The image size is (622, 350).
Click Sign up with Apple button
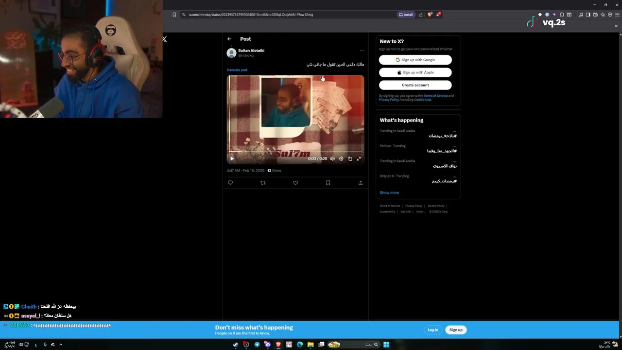coord(415,72)
